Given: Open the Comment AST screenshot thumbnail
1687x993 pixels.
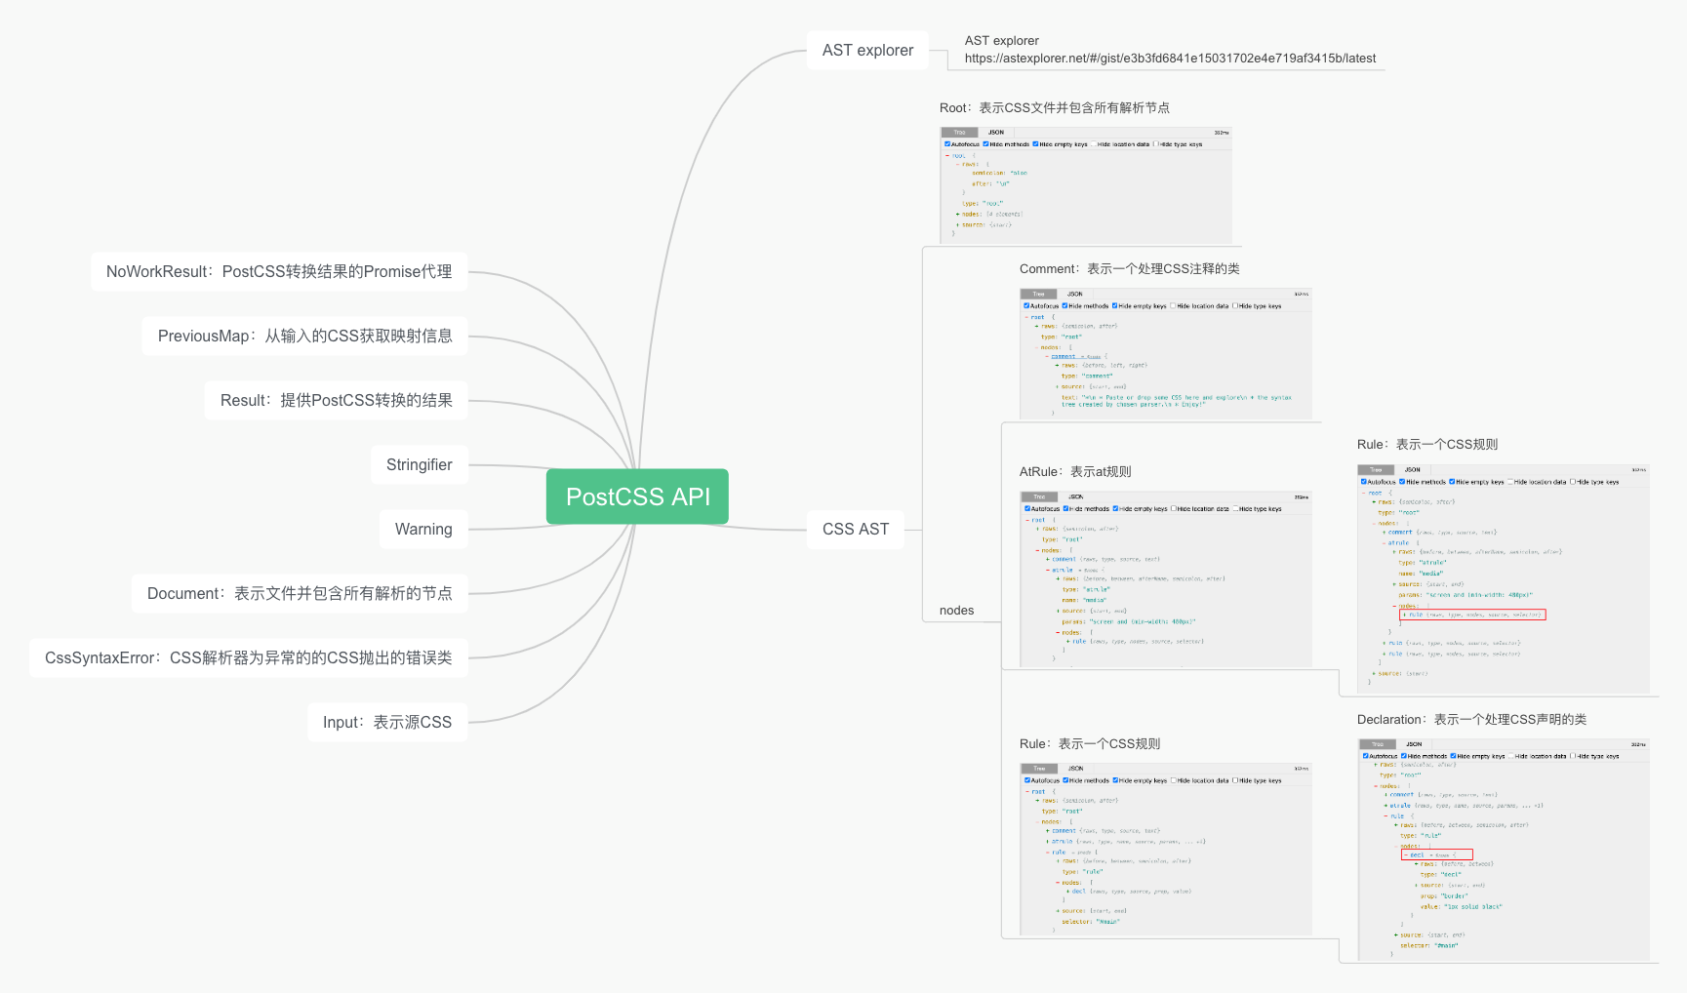Looking at the screenshot, I should tap(1166, 354).
